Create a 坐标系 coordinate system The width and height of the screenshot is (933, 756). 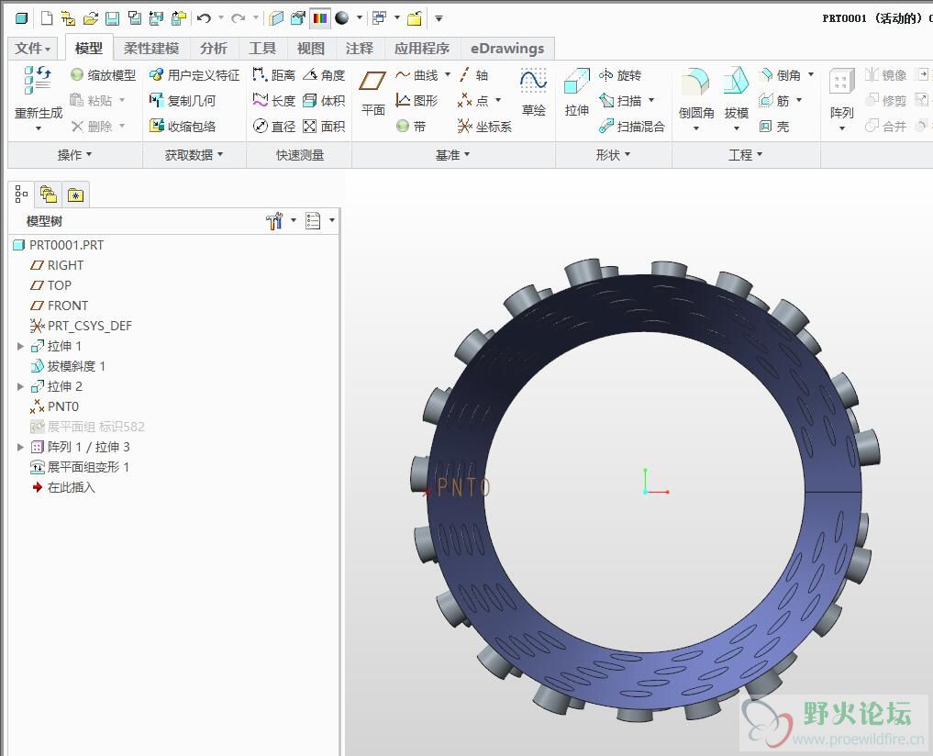(x=484, y=127)
